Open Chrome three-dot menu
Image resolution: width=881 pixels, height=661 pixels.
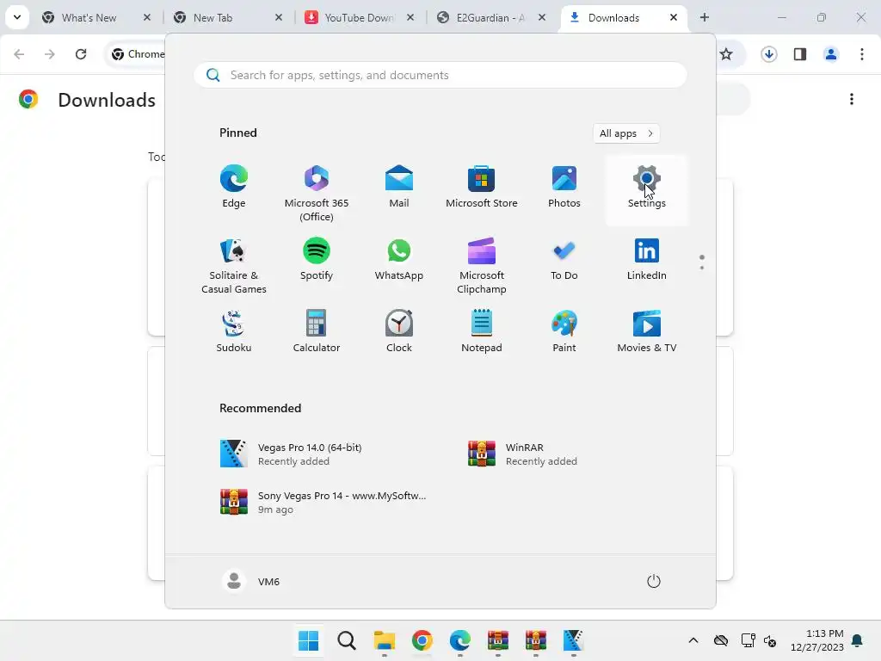click(x=862, y=54)
